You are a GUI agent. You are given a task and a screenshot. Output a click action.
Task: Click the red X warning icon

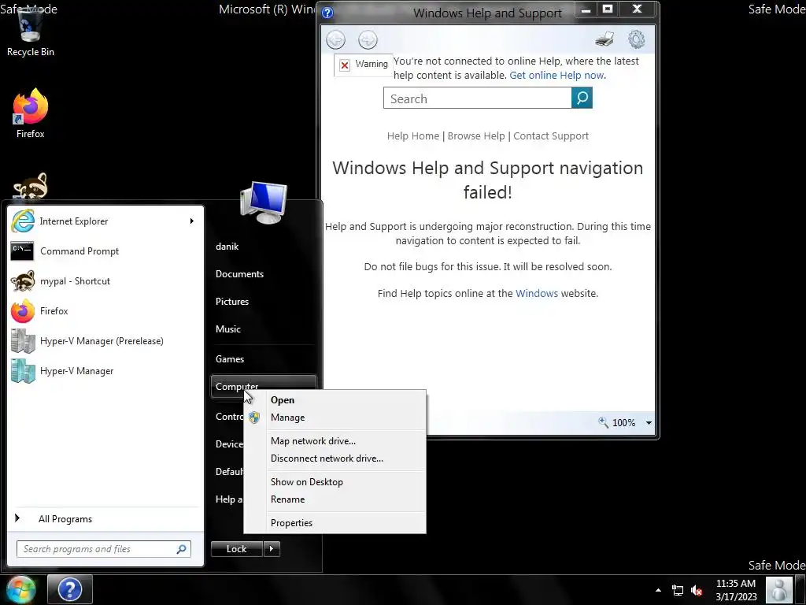pyautogui.click(x=345, y=65)
